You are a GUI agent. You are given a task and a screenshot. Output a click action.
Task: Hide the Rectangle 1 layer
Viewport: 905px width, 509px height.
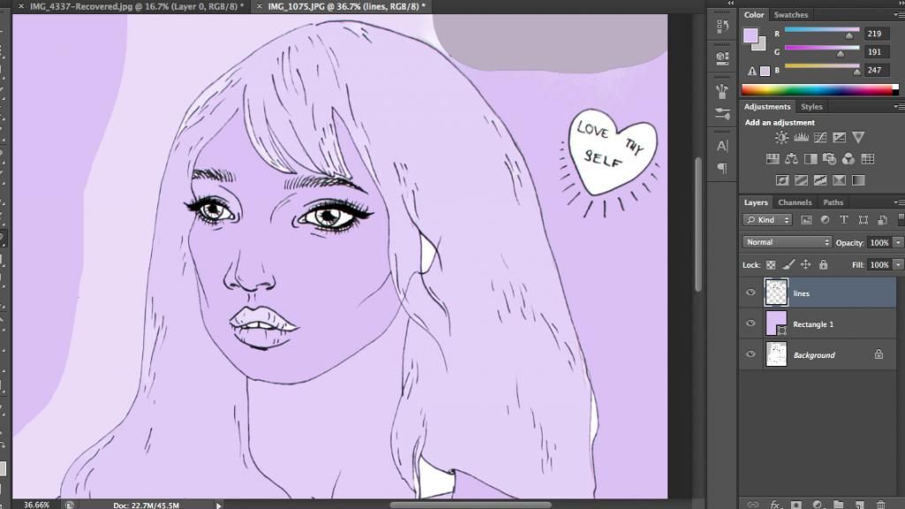click(x=750, y=323)
